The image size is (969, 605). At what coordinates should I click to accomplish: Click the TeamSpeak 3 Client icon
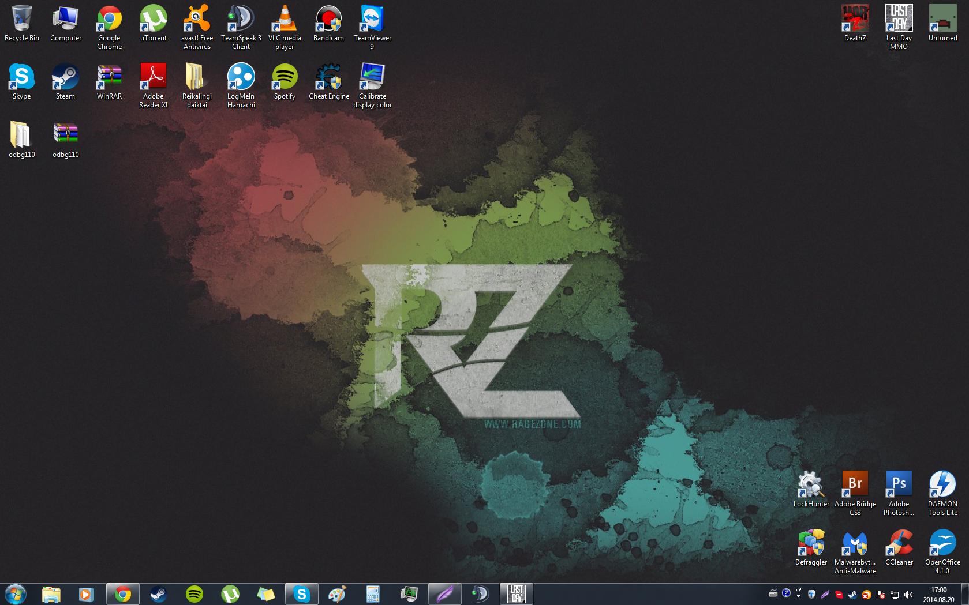tap(241, 27)
